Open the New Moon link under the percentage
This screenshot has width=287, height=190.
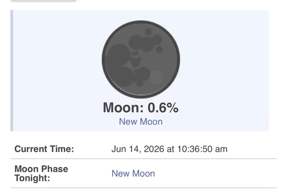141,121
